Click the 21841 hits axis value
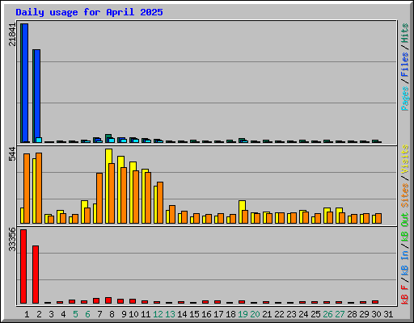Image resolution: width=414 pixels, height=323 pixels. (12, 35)
